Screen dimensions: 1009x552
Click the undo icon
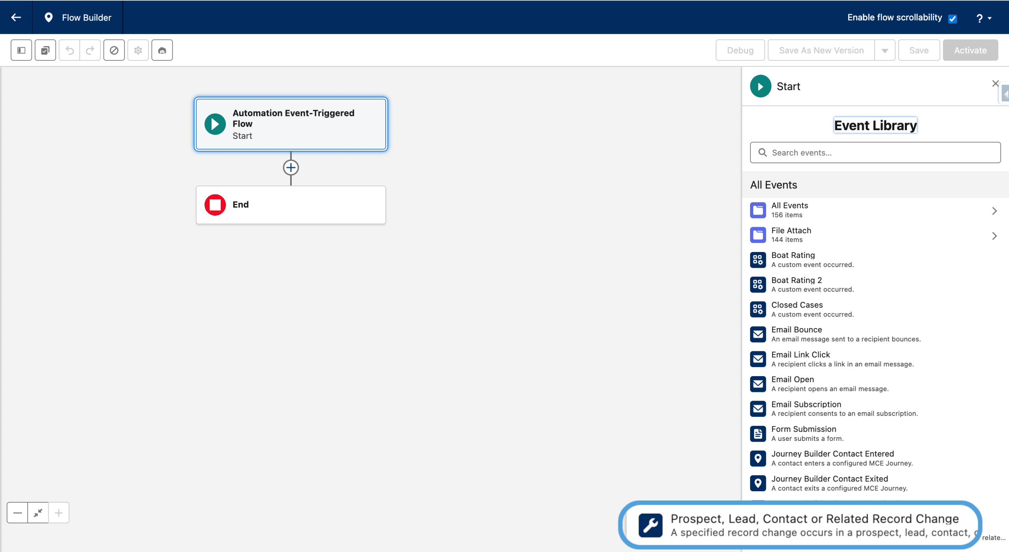pos(69,50)
